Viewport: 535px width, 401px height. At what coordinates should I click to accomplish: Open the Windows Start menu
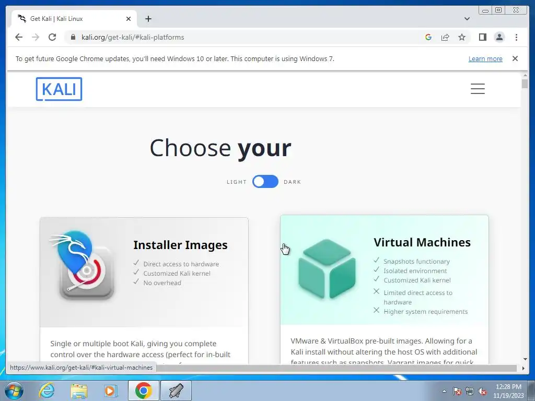click(14, 391)
